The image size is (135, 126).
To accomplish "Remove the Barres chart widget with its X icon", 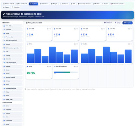I will point(77,44).
